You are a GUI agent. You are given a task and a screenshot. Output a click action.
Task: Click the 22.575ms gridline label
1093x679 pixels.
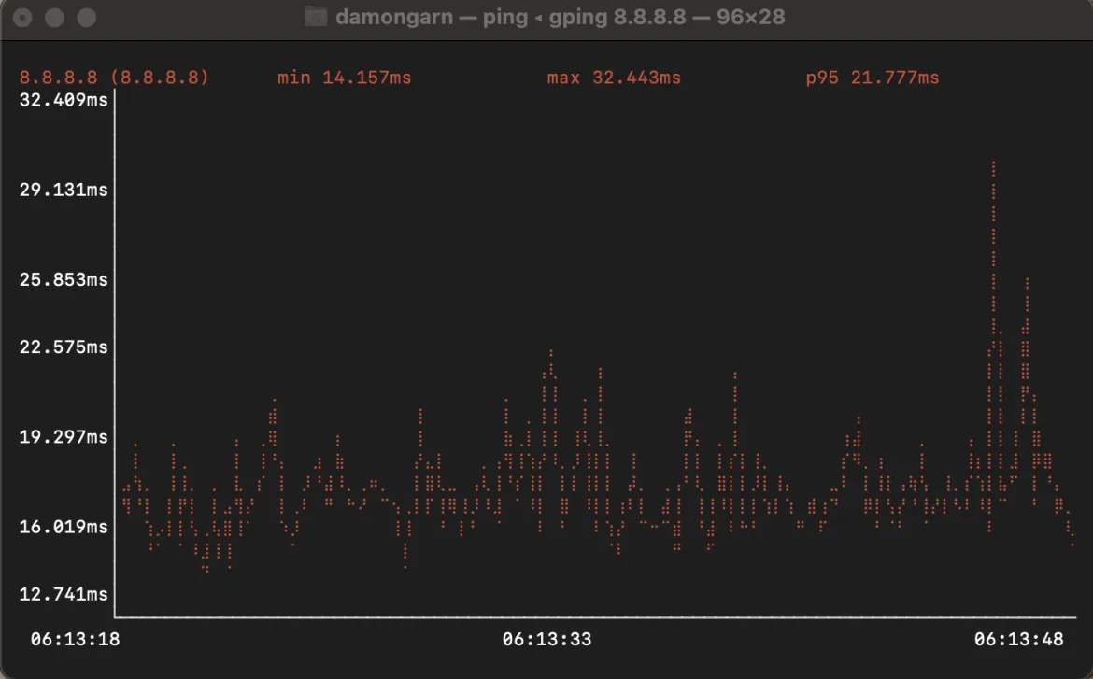click(x=62, y=347)
